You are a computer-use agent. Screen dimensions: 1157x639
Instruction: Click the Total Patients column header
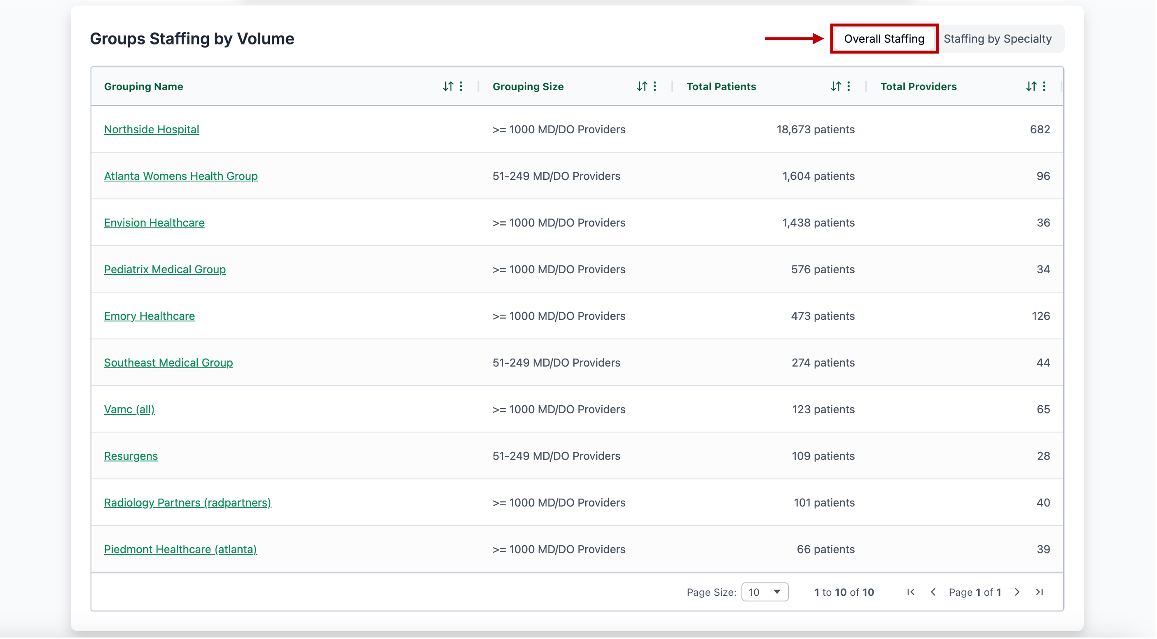[721, 86]
